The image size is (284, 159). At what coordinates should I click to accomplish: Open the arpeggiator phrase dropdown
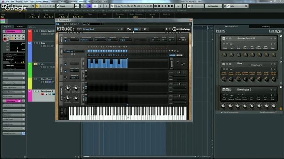(x=74, y=51)
